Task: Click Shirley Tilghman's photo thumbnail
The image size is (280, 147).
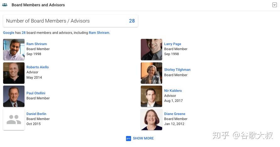Action: click(x=151, y=73)
